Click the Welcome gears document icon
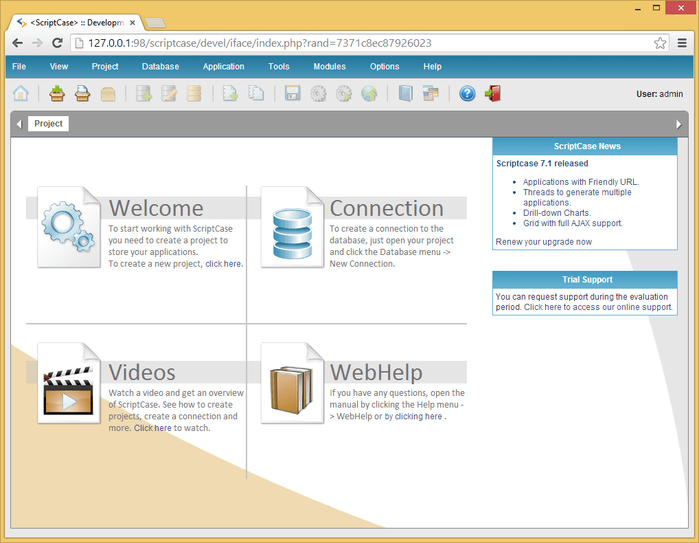 tap(69, 227)
